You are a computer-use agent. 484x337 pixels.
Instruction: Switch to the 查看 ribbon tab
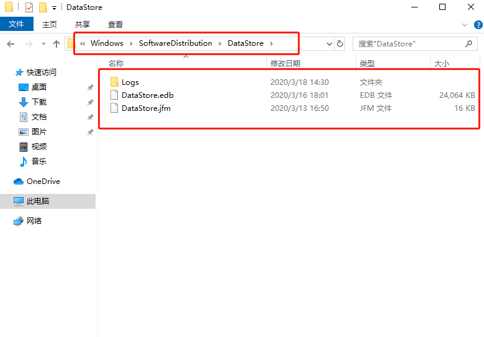115,24
